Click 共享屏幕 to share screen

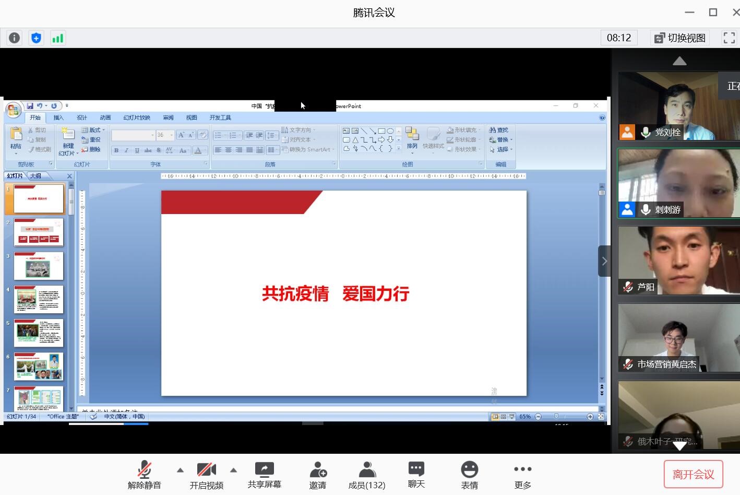[x=264, y=475]
